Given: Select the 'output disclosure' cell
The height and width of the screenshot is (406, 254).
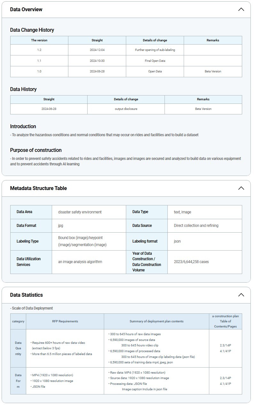Looking at the screenshot, I should coord(126,109).
